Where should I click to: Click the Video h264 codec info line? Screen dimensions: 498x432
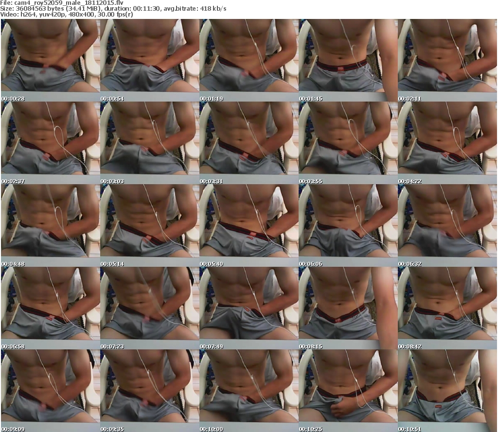66,15
